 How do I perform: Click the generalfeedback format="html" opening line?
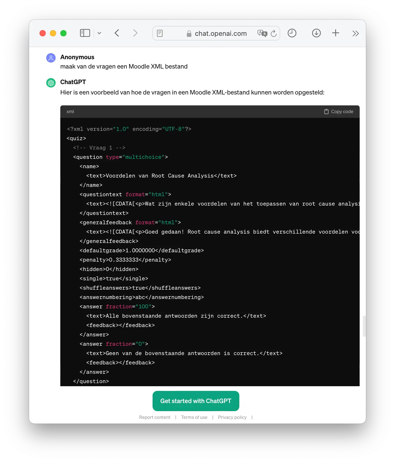130,222
